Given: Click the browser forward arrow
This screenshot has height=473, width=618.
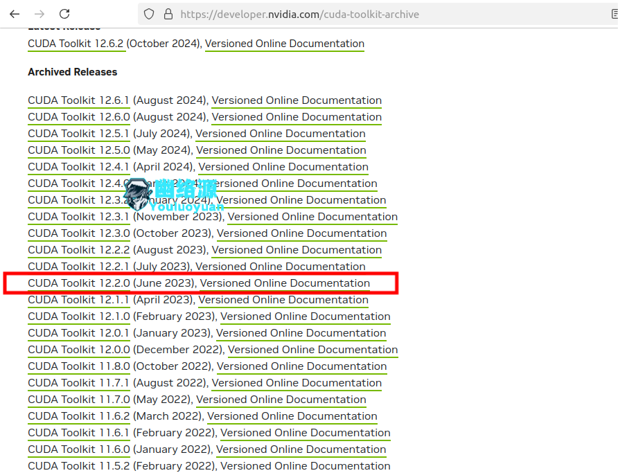Looking at the screenshot, I should tap(39, 14).
